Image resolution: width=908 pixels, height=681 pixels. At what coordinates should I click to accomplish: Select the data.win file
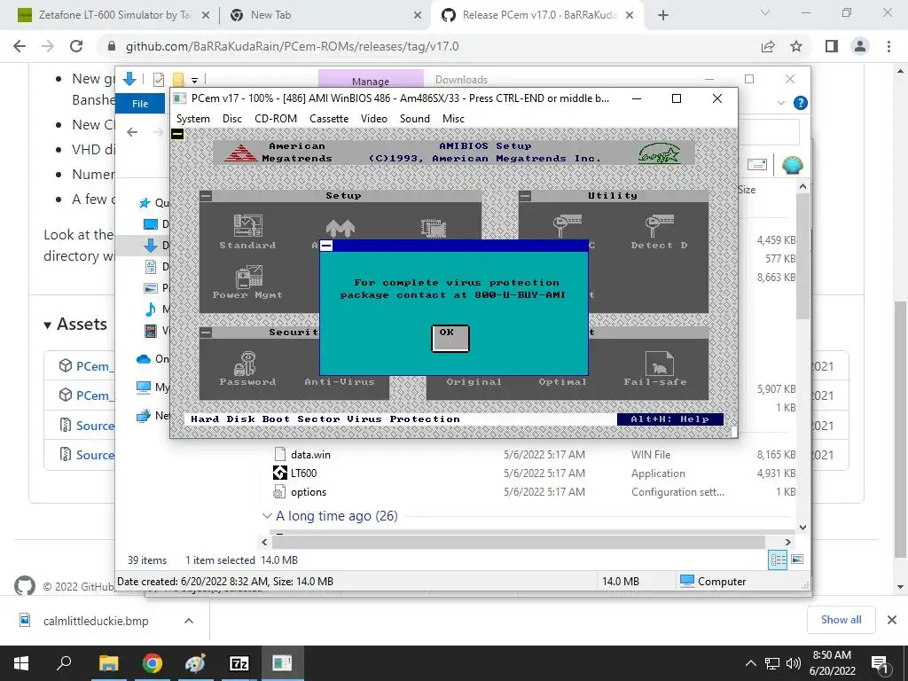[x=310, y=455]
